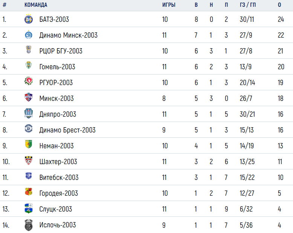
Task: Click the КОМАНДА column header
Action: [36, 5]
